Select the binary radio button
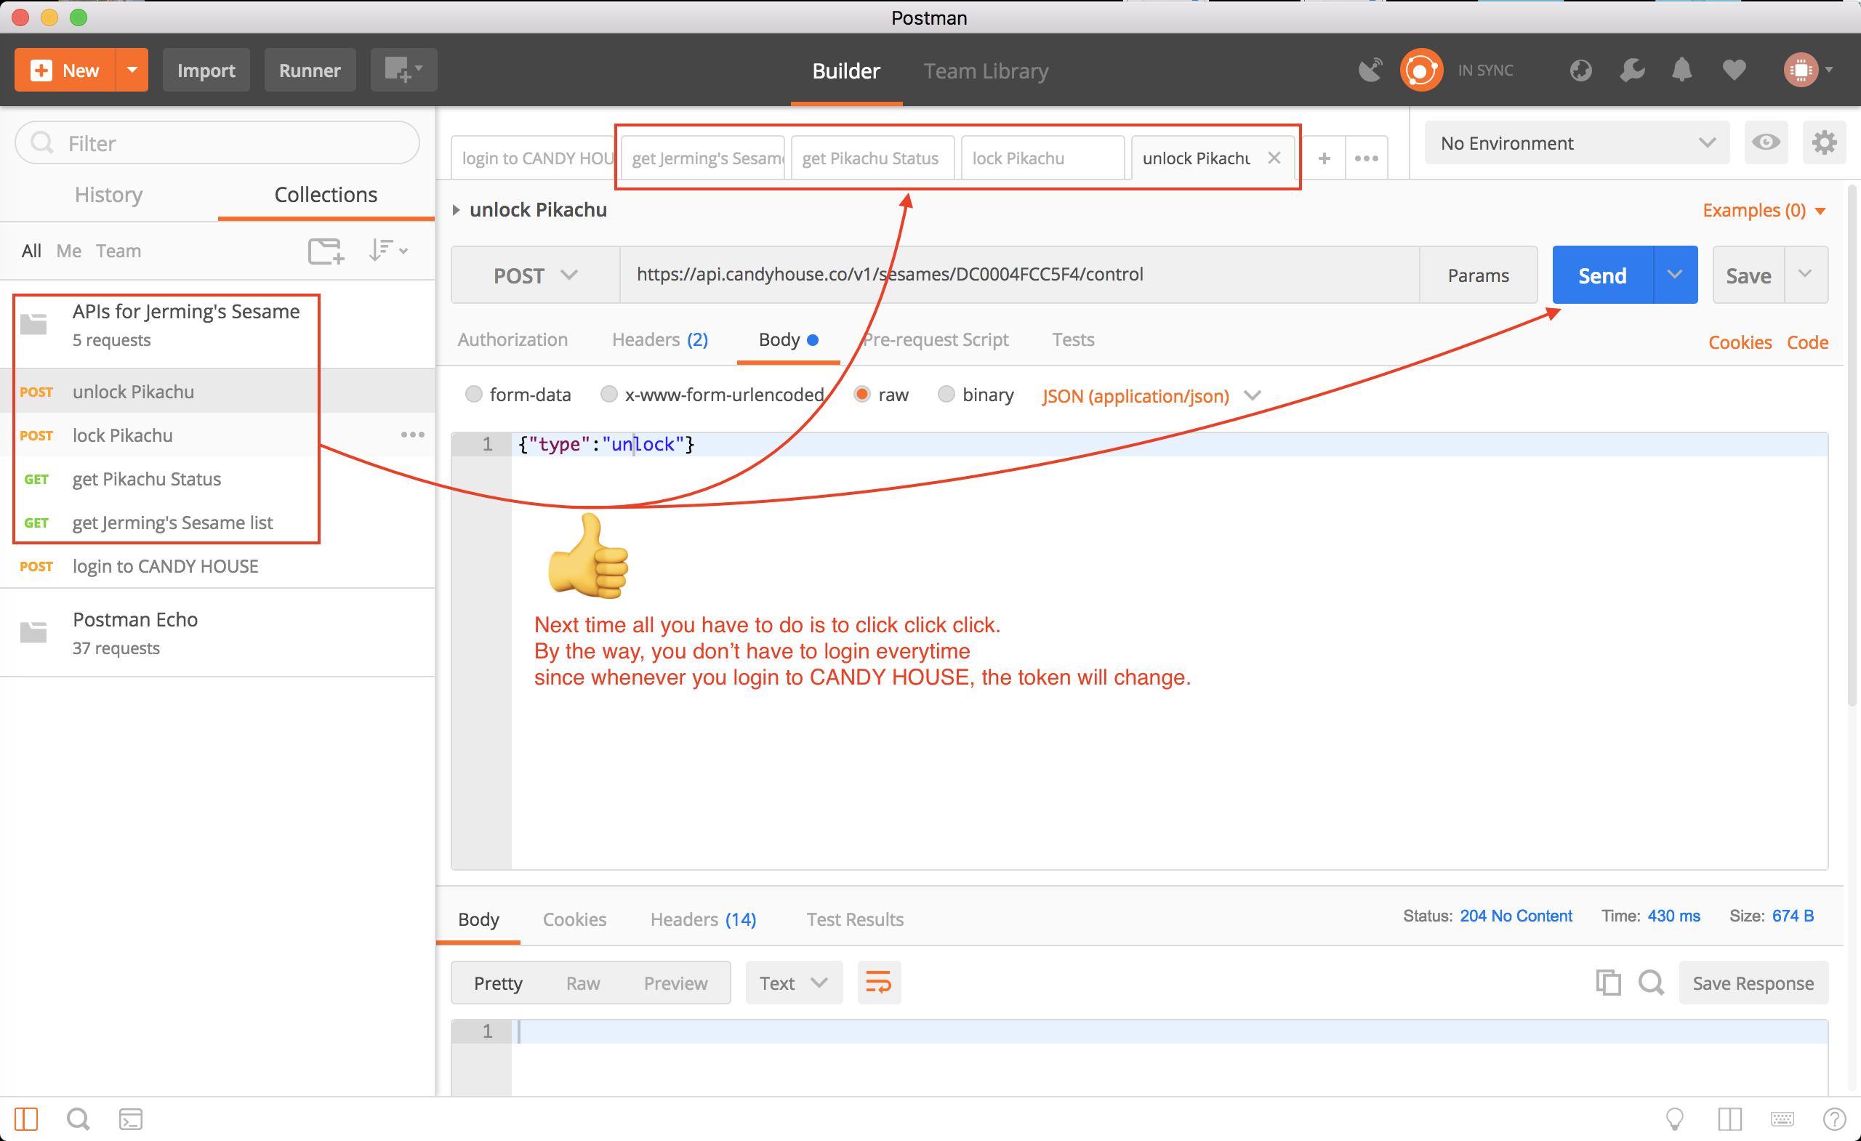 946,394
